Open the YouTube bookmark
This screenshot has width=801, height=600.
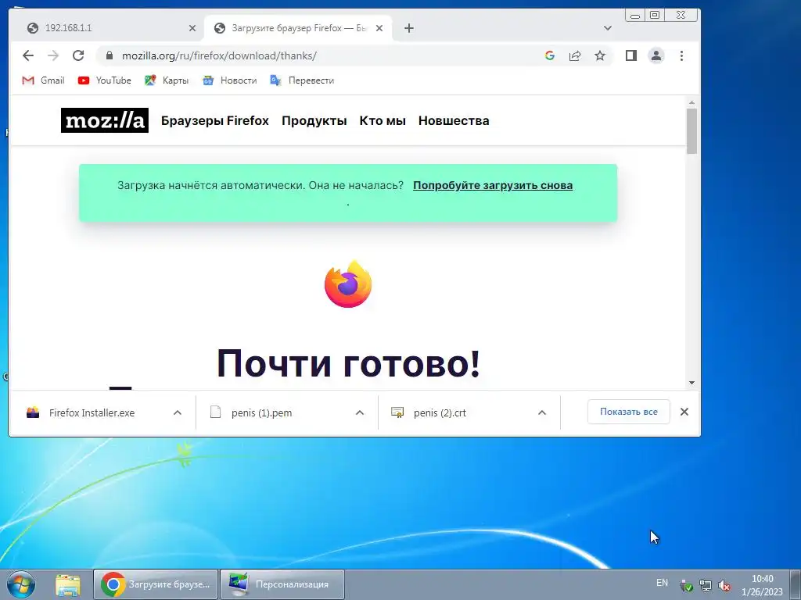click(x=104, y=80)
